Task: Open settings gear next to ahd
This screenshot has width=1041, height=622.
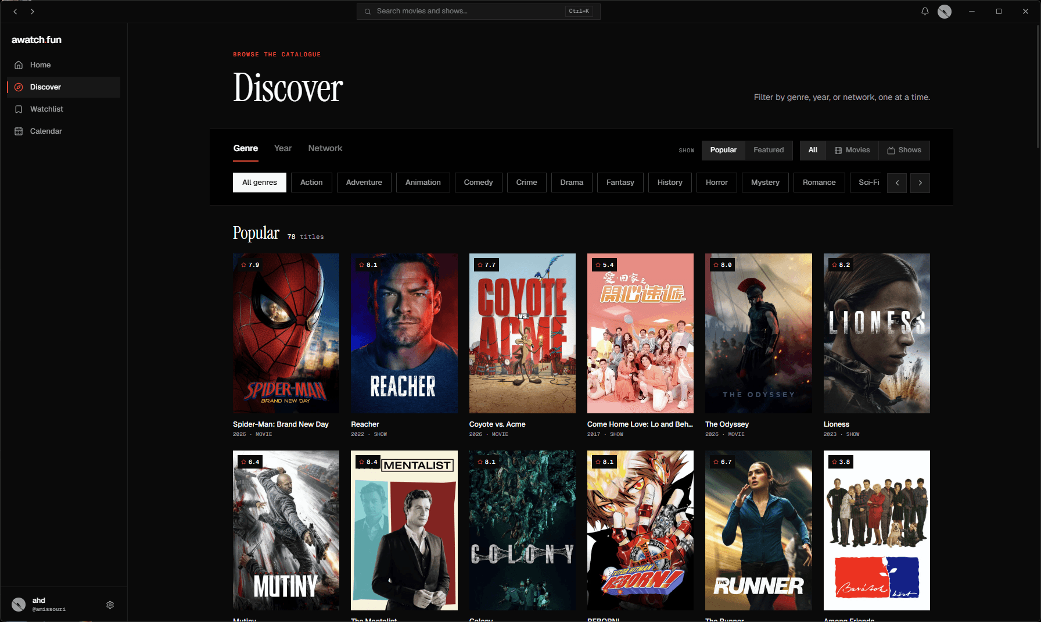Action: [x=110, y=605]
